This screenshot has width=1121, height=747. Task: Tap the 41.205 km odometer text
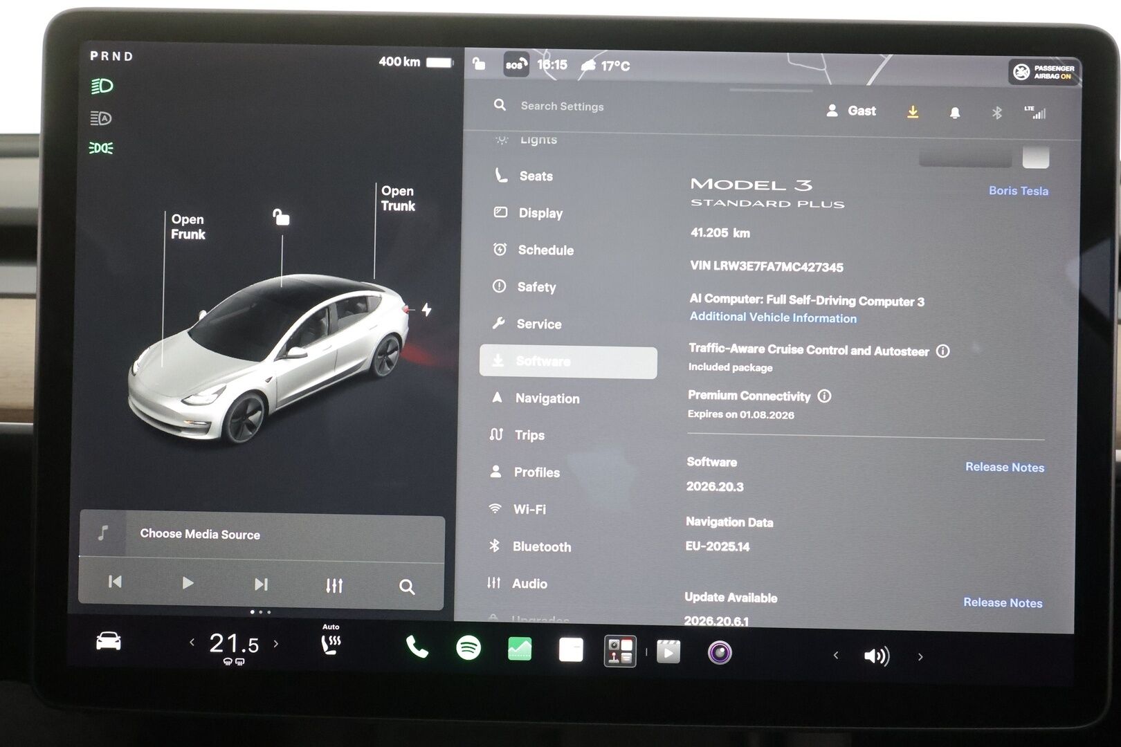(720, 233)
